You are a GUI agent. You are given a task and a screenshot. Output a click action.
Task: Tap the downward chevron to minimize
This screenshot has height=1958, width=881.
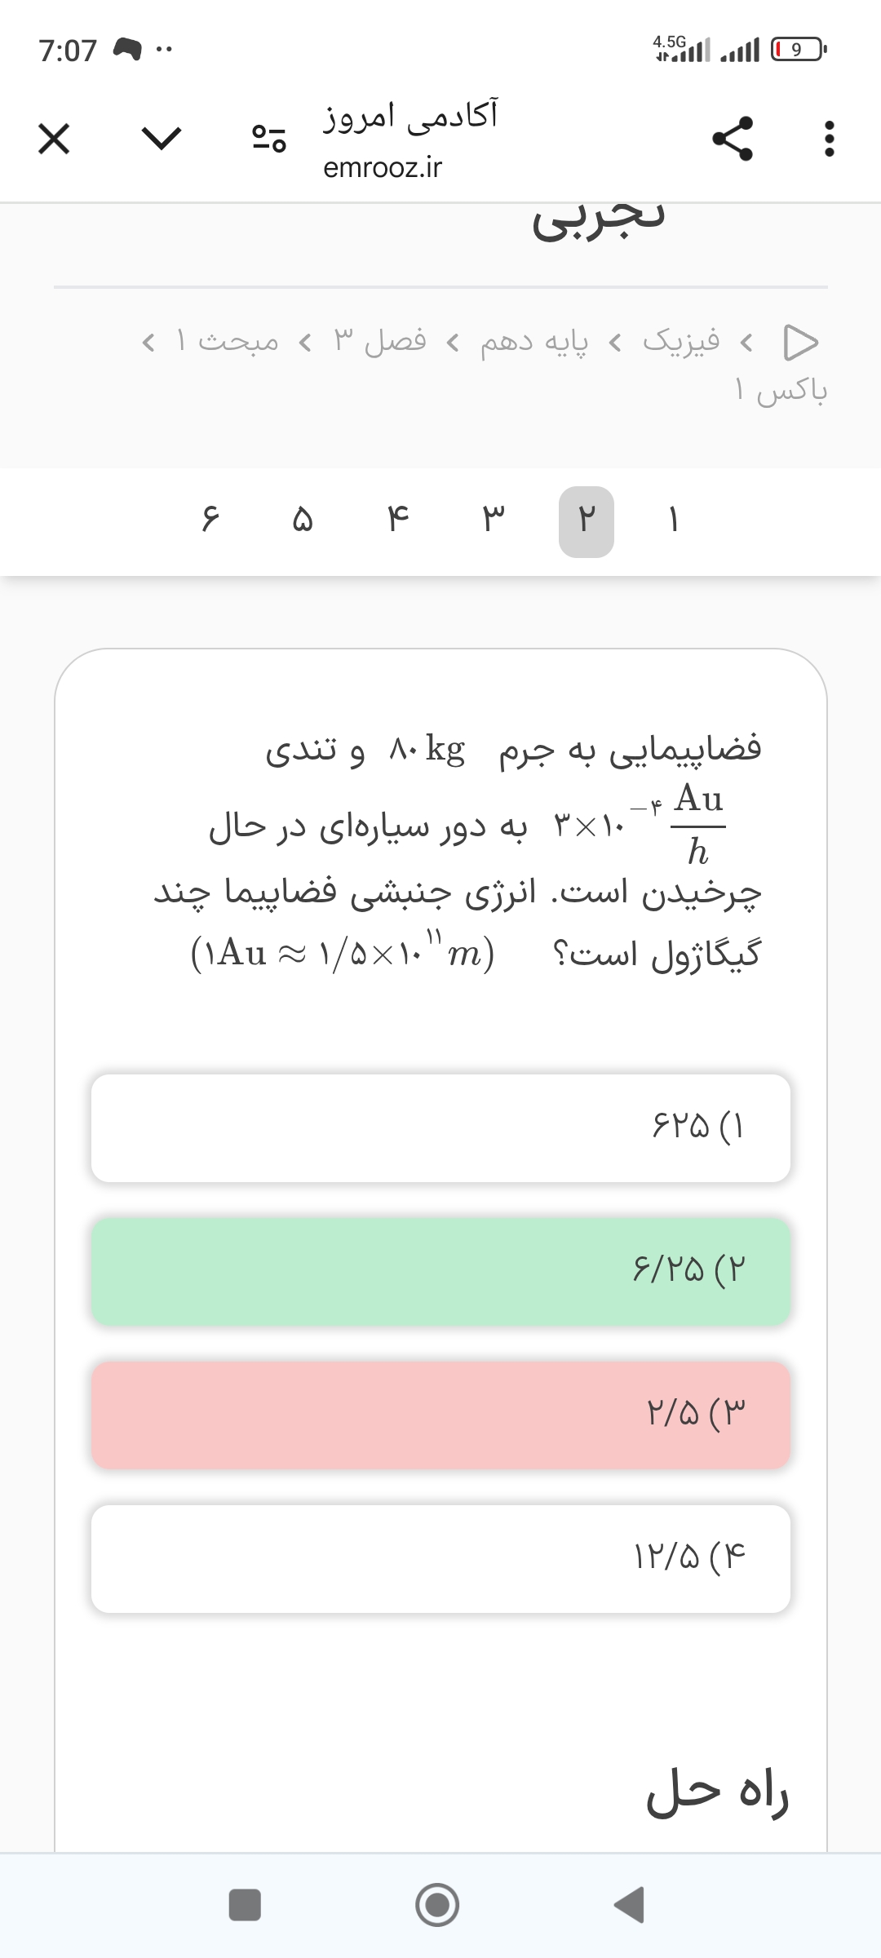point(162,138)
